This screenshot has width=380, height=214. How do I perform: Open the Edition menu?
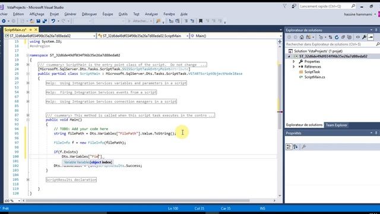[x=18, y=14]
